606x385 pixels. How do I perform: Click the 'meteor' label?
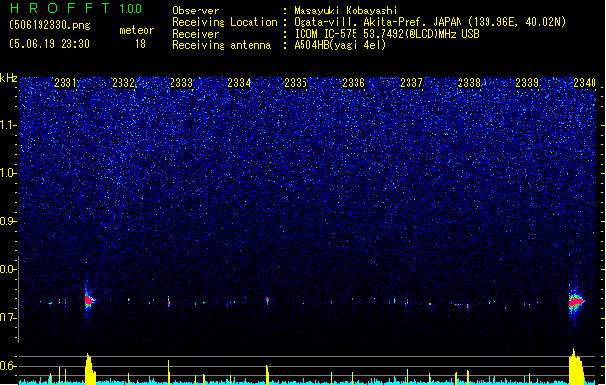(137, 30)
